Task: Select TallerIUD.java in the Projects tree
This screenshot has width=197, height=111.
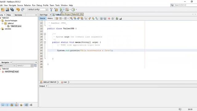Action: coord(16,26)
